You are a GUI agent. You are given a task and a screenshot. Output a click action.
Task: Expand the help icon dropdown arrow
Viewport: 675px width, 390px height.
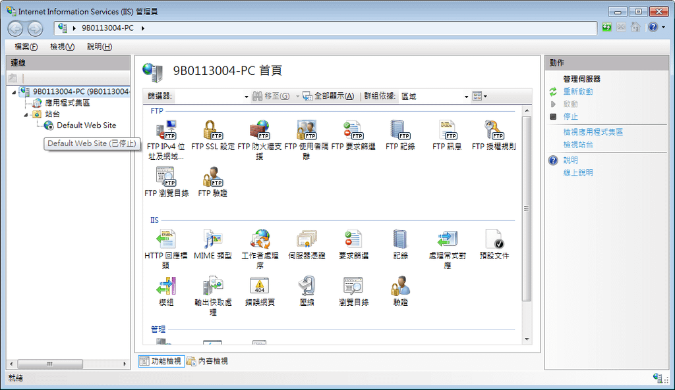pos(664,27)
